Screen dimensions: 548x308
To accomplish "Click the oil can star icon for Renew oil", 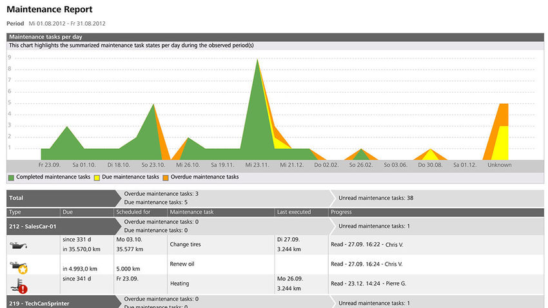I will click(19, 267).
